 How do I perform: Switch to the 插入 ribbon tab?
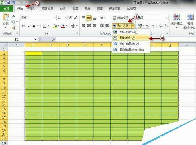tap(32, 9)
